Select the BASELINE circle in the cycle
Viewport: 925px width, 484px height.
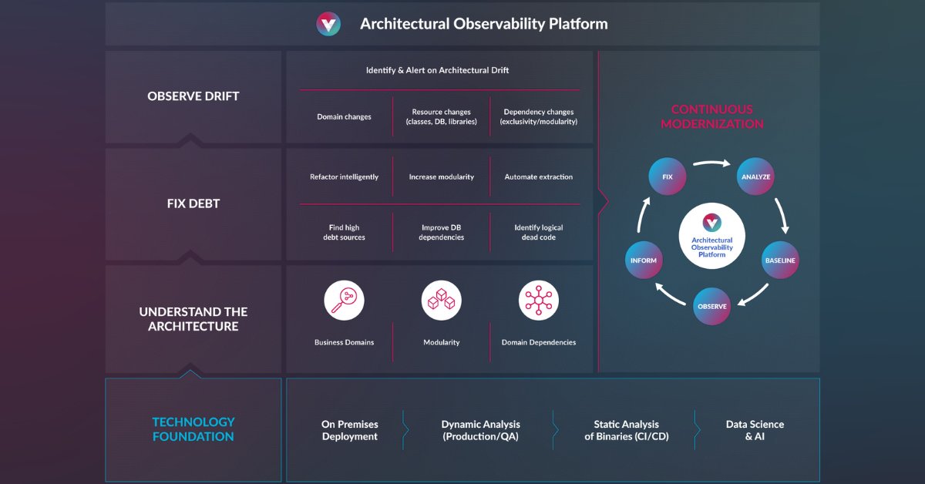click(780, 260)
